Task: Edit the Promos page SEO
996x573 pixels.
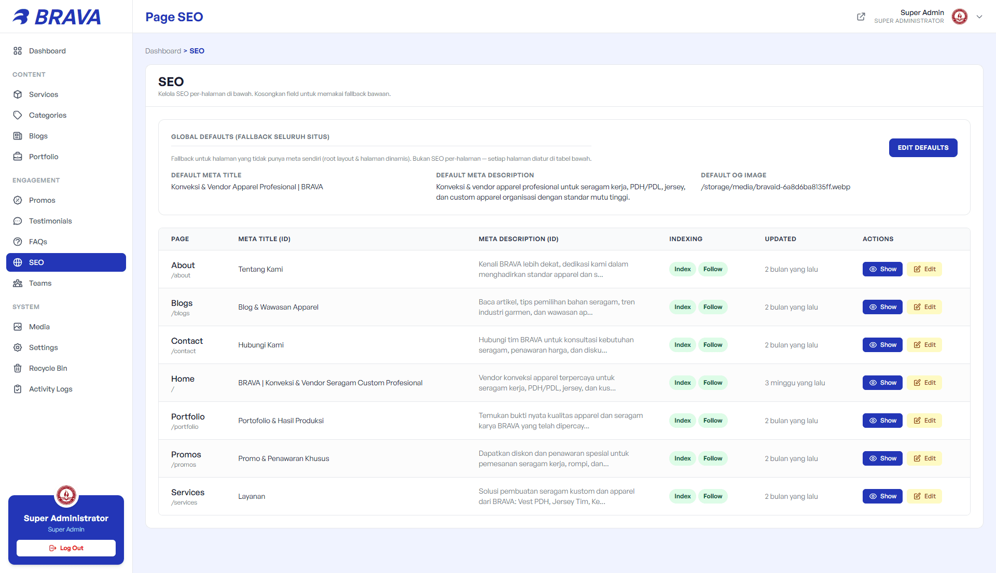Action: click(924, 458)
